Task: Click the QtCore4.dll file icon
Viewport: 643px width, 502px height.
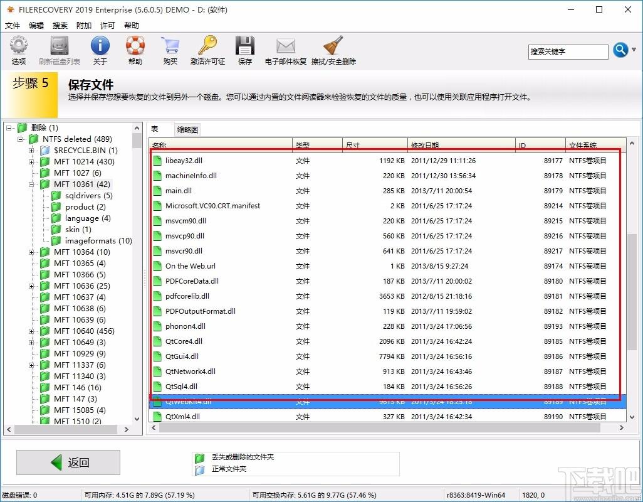Action: (157, 341)
